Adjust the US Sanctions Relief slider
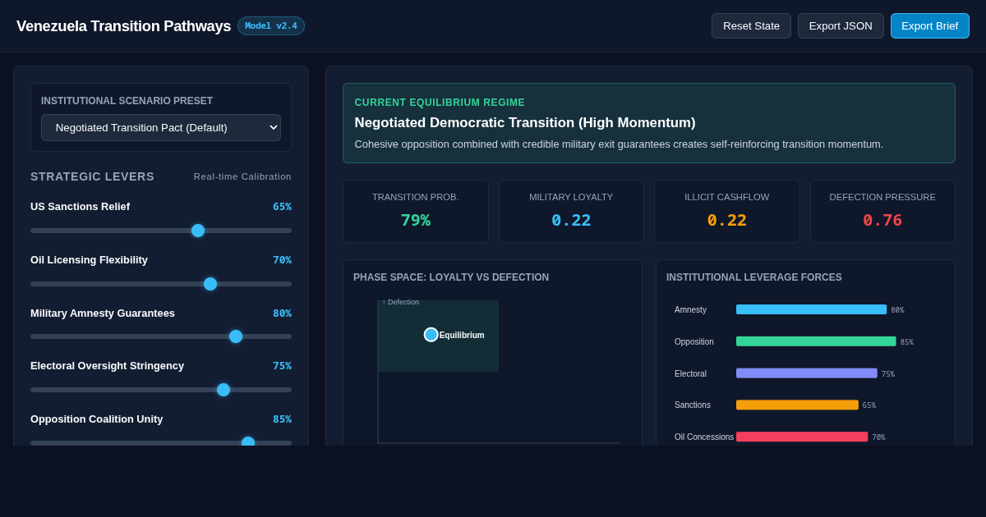The width and height of the screenshot is (986, 517). point(161,231)
